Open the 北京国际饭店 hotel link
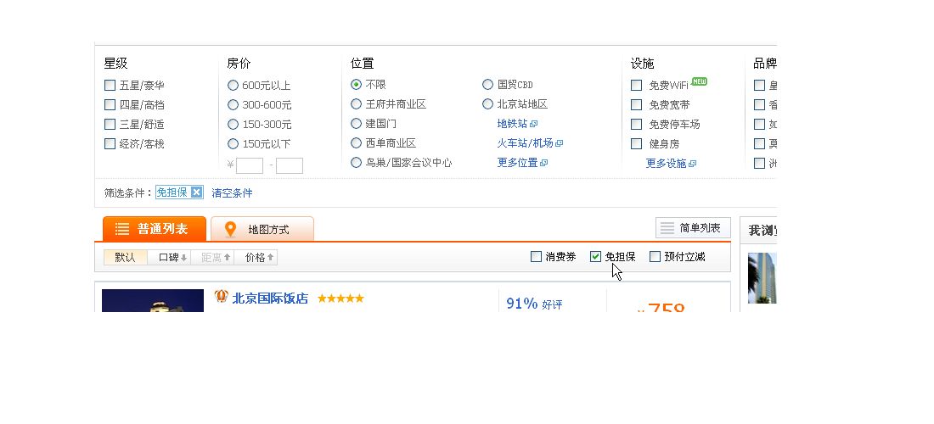Image resolution: width=934 pixels, height=424 pixels. [x=270, y=298]
